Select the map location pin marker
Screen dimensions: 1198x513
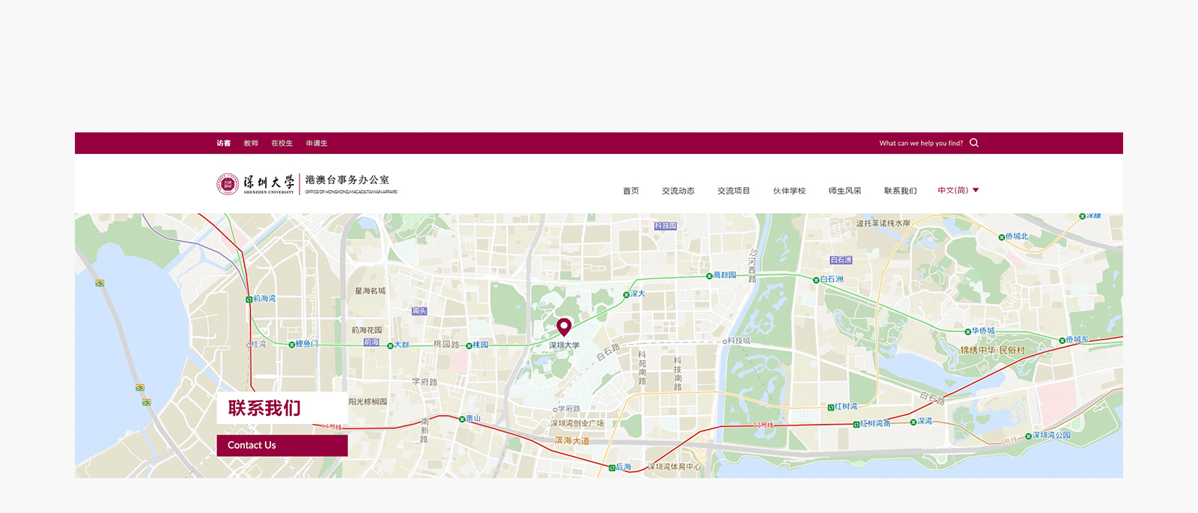coord(564,328)
